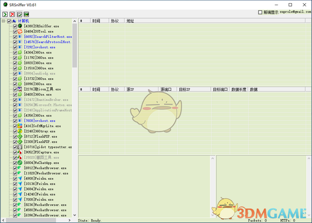Click the [2308]FlashFXP.exe icon
This screenshot has width=312, height=223.
tap(20, 142)
